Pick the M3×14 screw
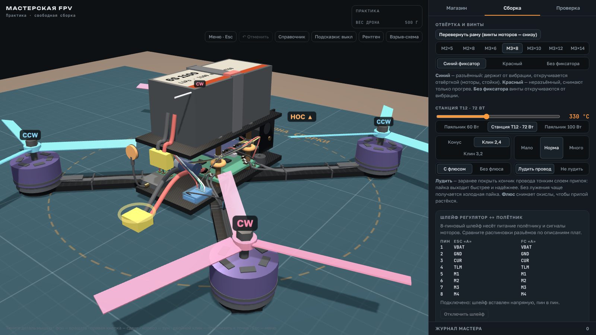The height and width of the screenshot is (335, 596). [x=577, y=48]
